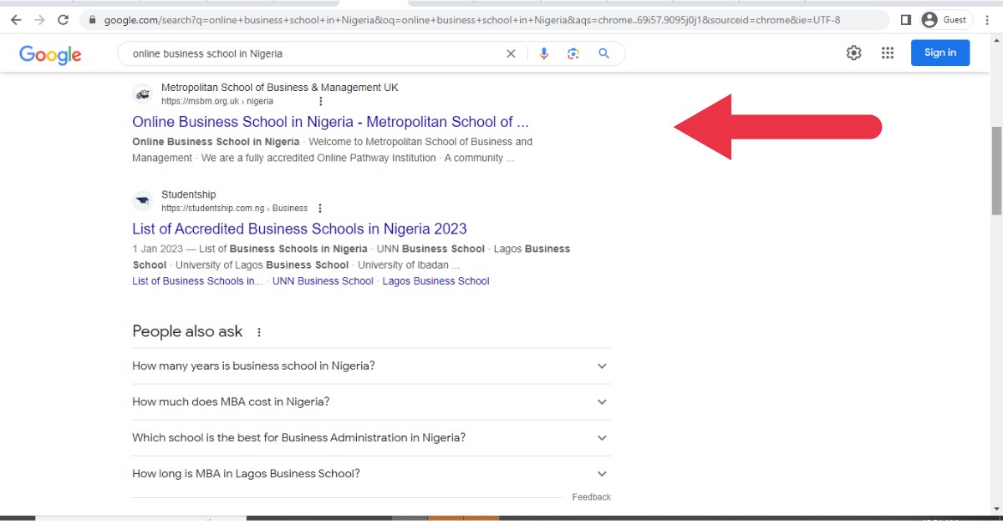Submit search with magnifier icon
The width and height of the screenshot is (1003, 524).
pos(603,53)
